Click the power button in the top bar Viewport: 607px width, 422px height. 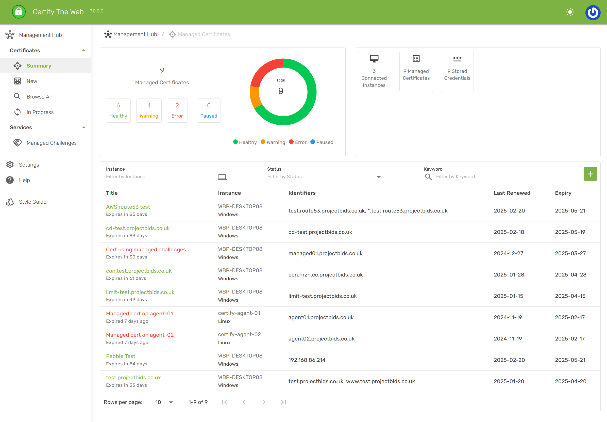(x=593, y=12)
